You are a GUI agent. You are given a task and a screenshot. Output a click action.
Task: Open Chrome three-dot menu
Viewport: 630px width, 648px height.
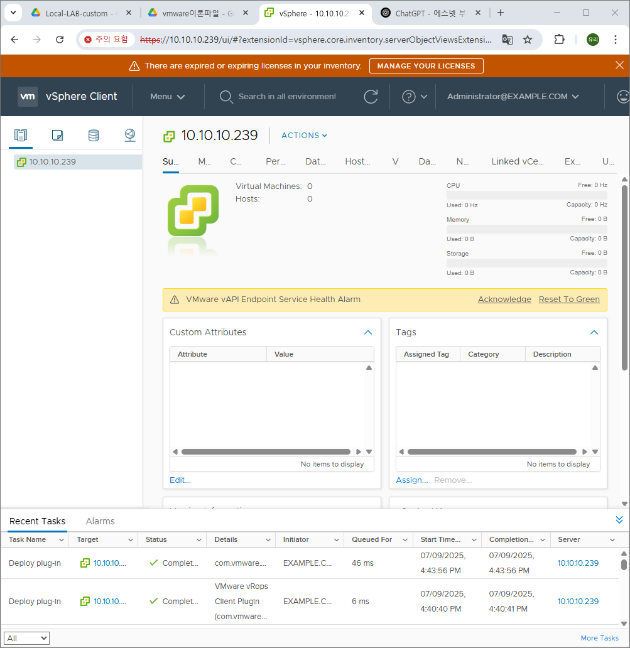(616, 40)
